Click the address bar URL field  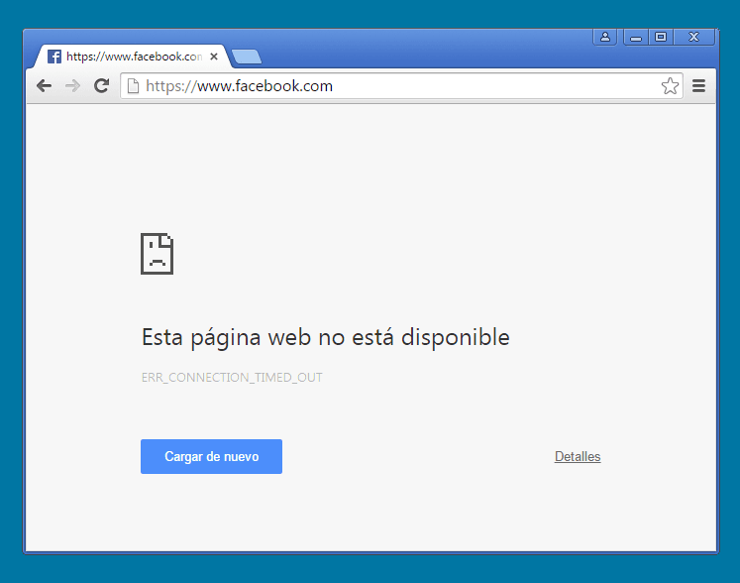(x=401, y=86)
